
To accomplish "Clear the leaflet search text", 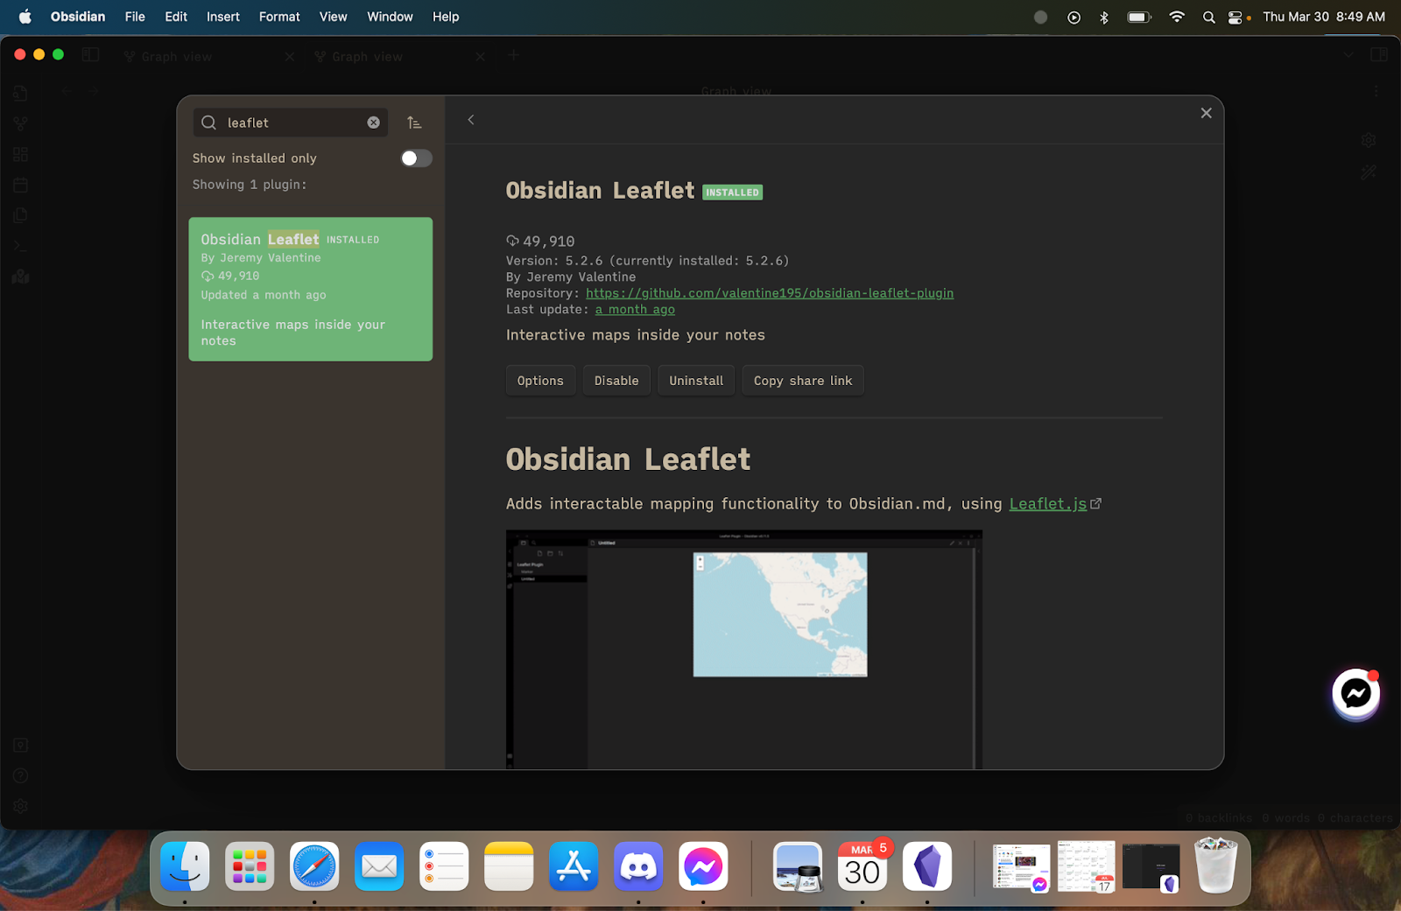I will coord(374,123).
